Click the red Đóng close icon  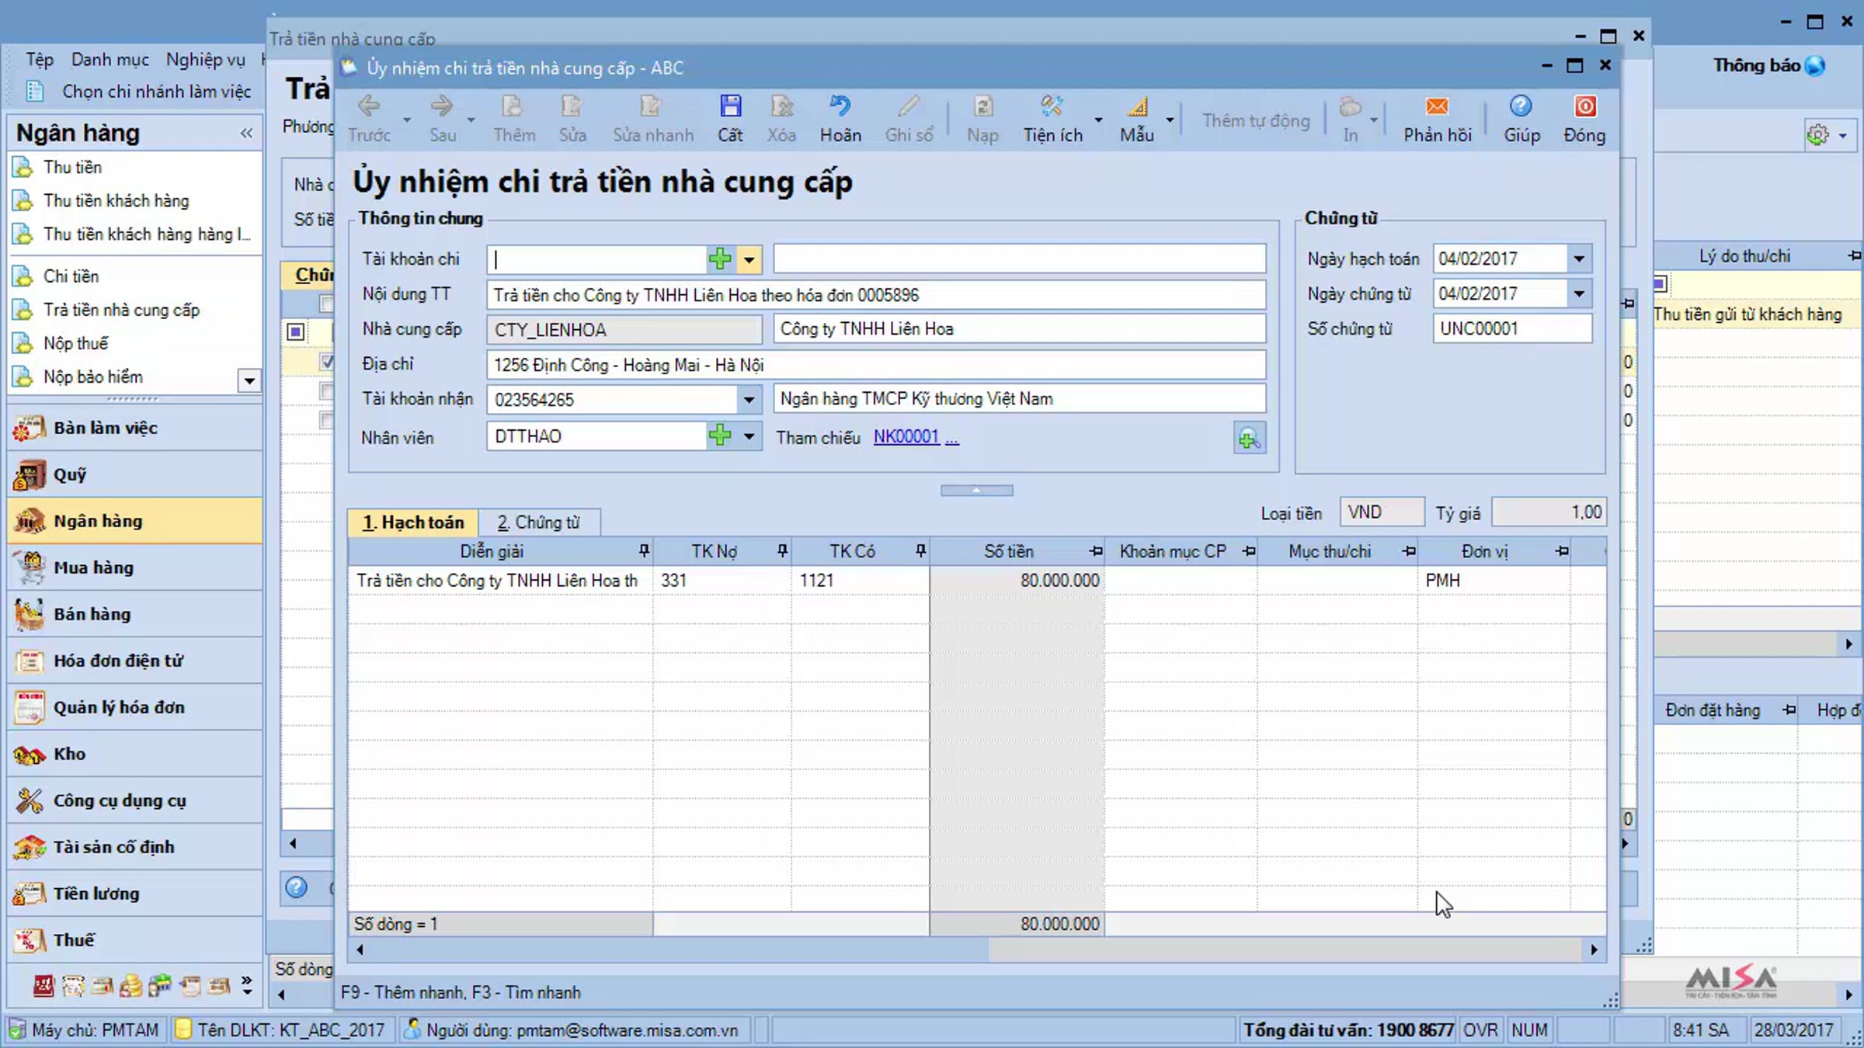pyautogui.click(x=1584, y=106)
